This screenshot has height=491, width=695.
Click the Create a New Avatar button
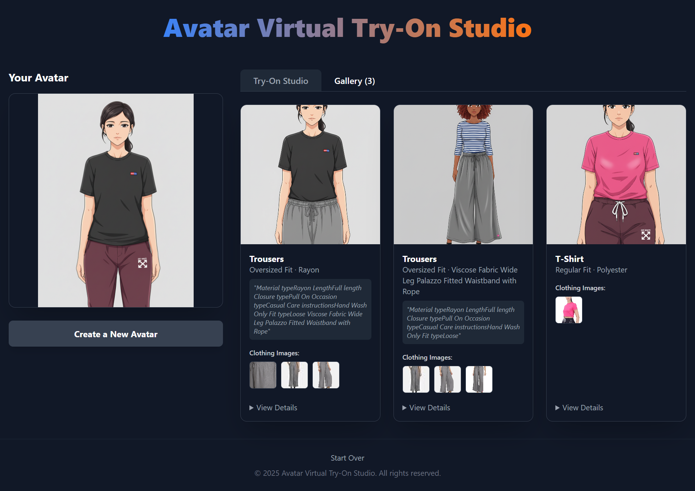[116, 334]
